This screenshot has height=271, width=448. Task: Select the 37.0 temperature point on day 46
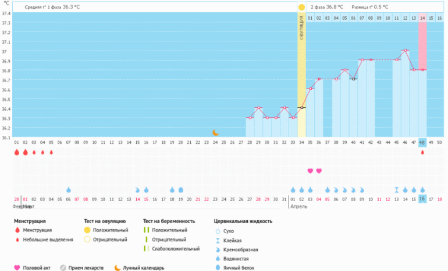click(405, 51)
